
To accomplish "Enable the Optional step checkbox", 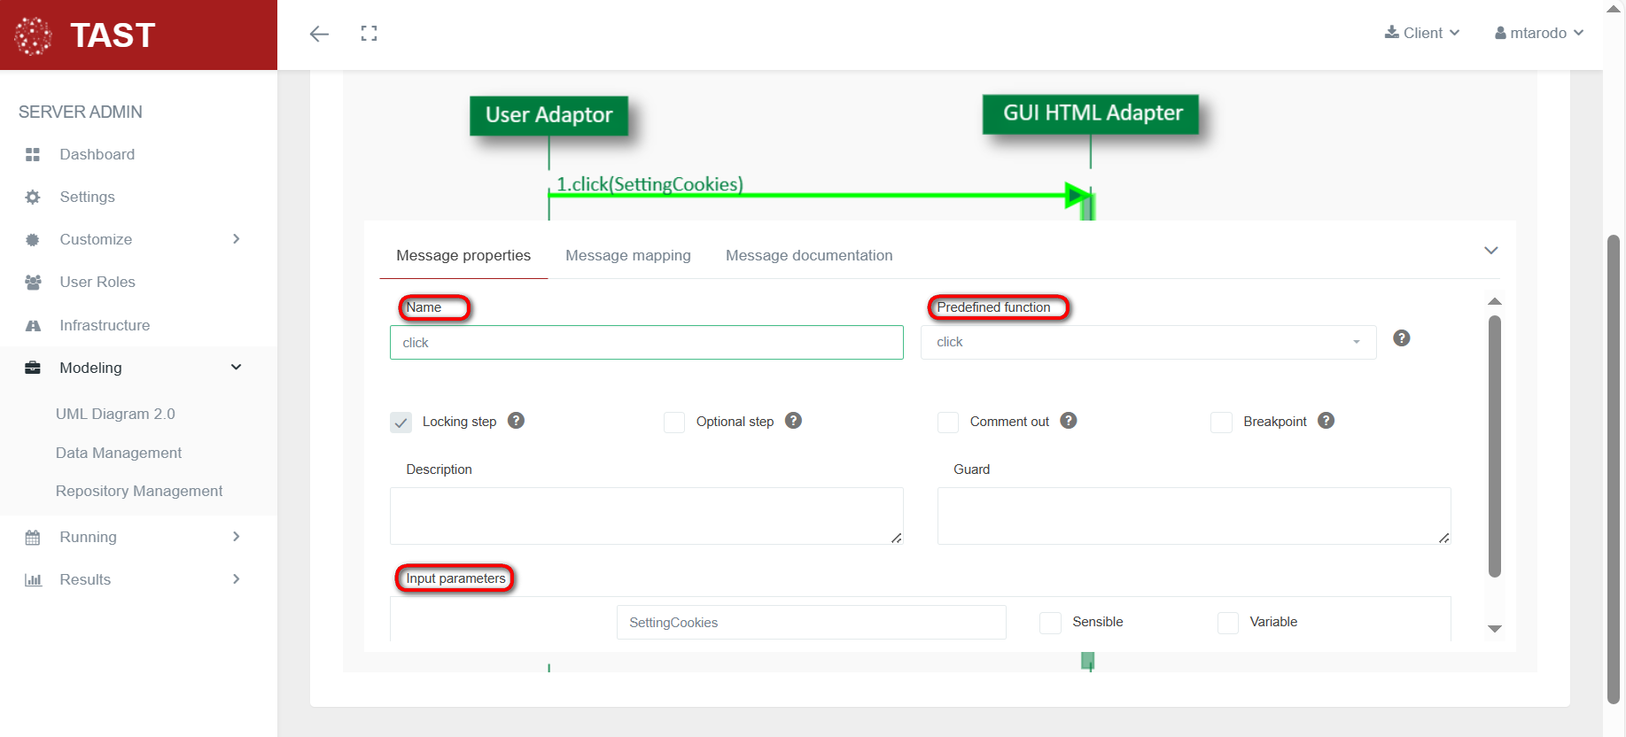I will 674,423.
